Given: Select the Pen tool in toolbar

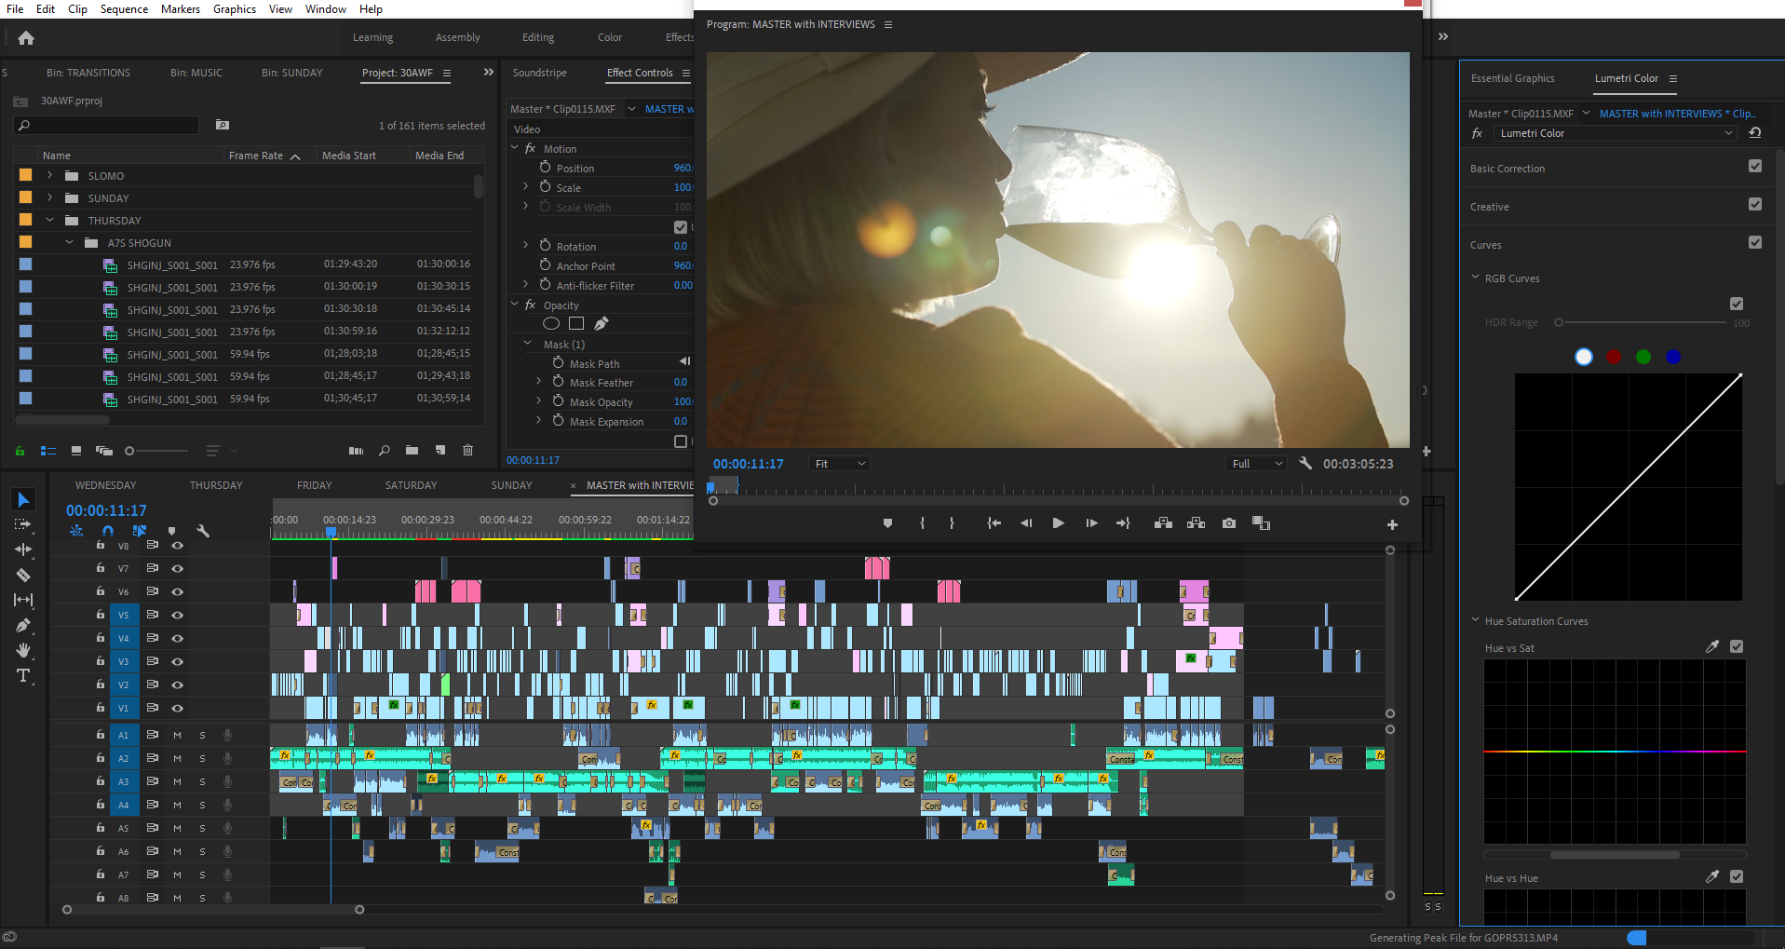Looking at the screenshot, I should point(23,625).
